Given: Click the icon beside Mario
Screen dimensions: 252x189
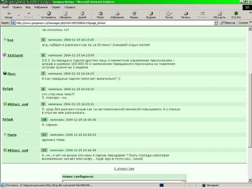Looking at the screenshot, I should pyautogui.click(x=5, y=134).
